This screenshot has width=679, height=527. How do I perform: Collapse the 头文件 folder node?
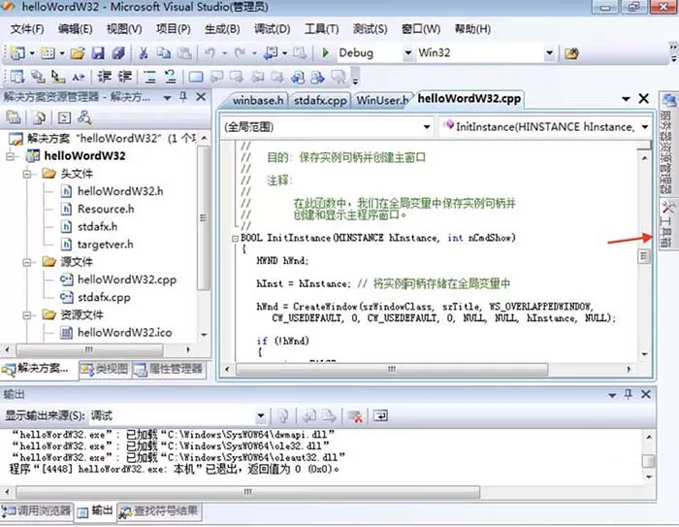[27, 174]
